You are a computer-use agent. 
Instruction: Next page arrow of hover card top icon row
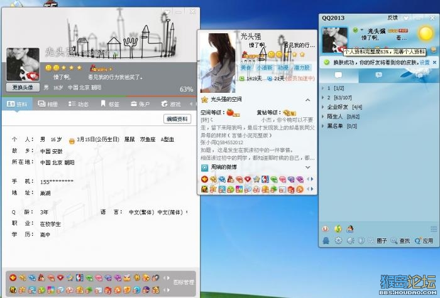click(x=312, y=179)
